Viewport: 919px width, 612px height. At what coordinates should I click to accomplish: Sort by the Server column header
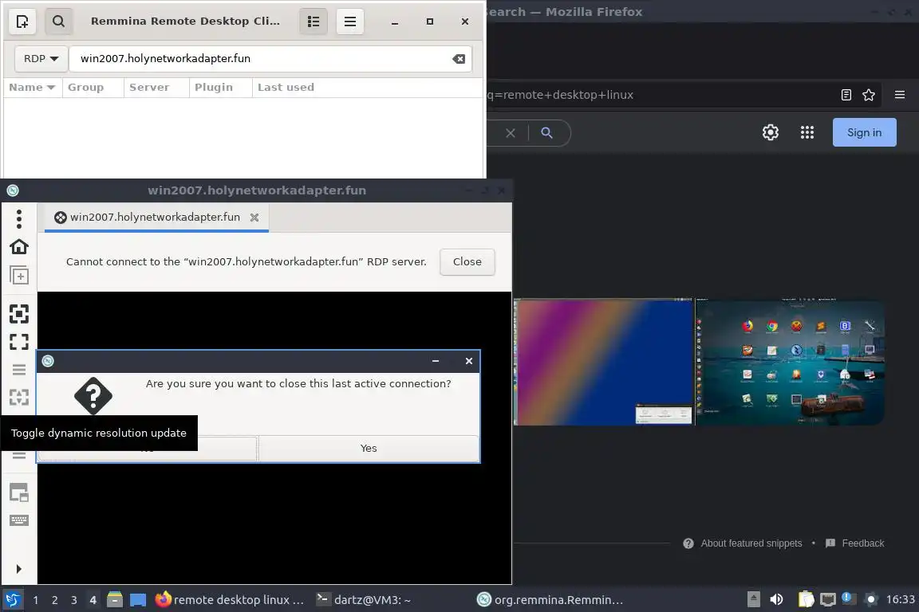156,88
